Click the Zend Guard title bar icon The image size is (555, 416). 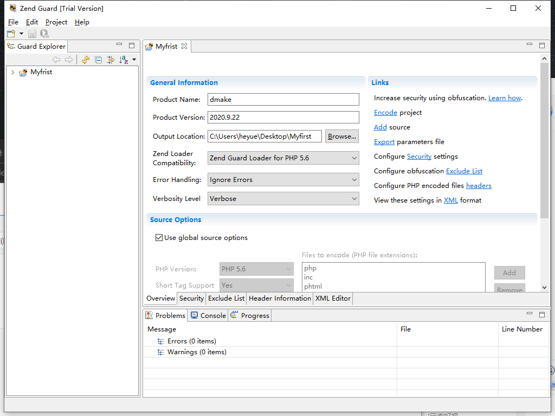point(13,8)
